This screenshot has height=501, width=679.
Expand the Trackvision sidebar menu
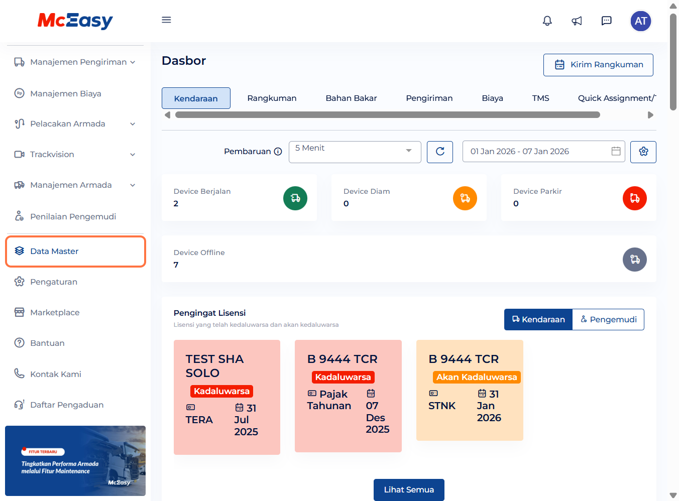(x=75, y=155)
